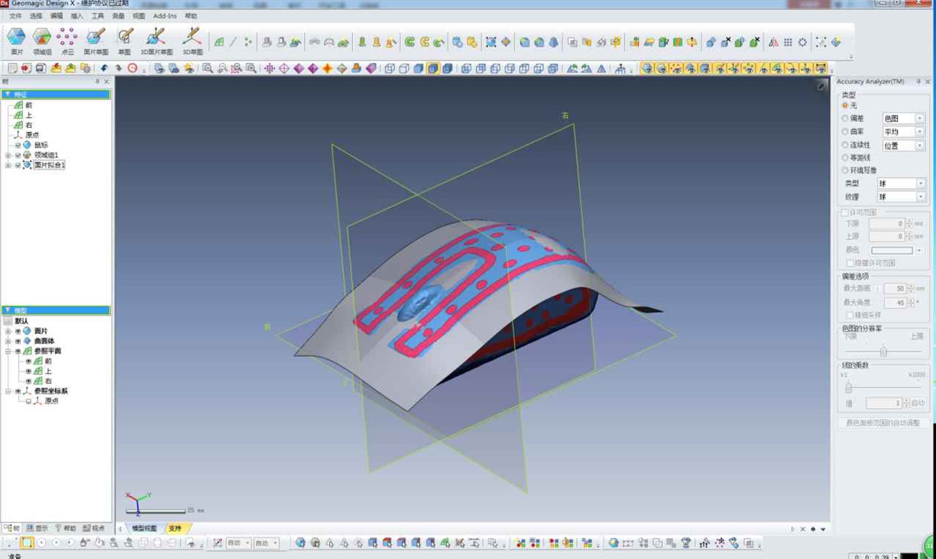Switch to the 显示 panel tab at bottom-left
The image size is (936, 559).
tap(38, 528)
